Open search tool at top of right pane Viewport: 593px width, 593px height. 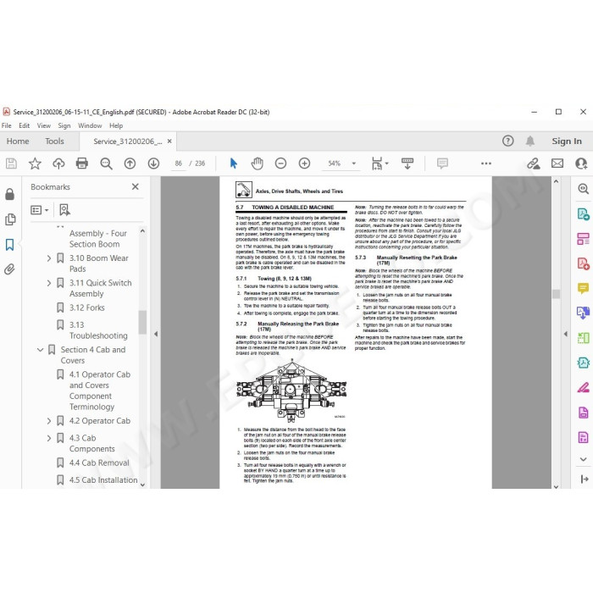[x=583, y=188]
